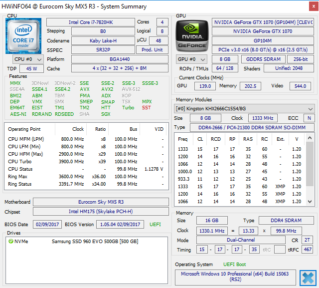Click the B0 stepping field

click(x=103, y=31)
